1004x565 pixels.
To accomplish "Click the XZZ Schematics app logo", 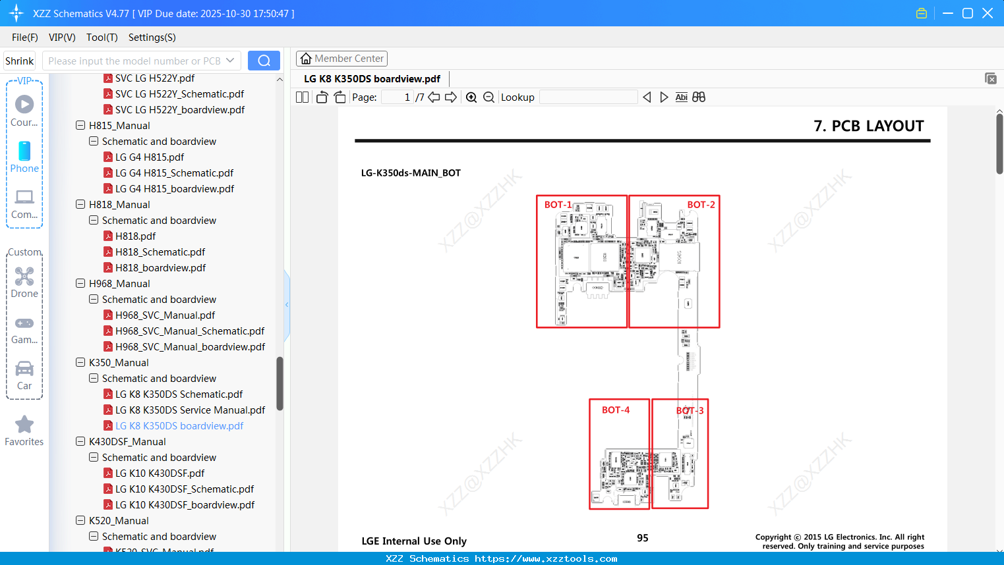I will 16,13.
